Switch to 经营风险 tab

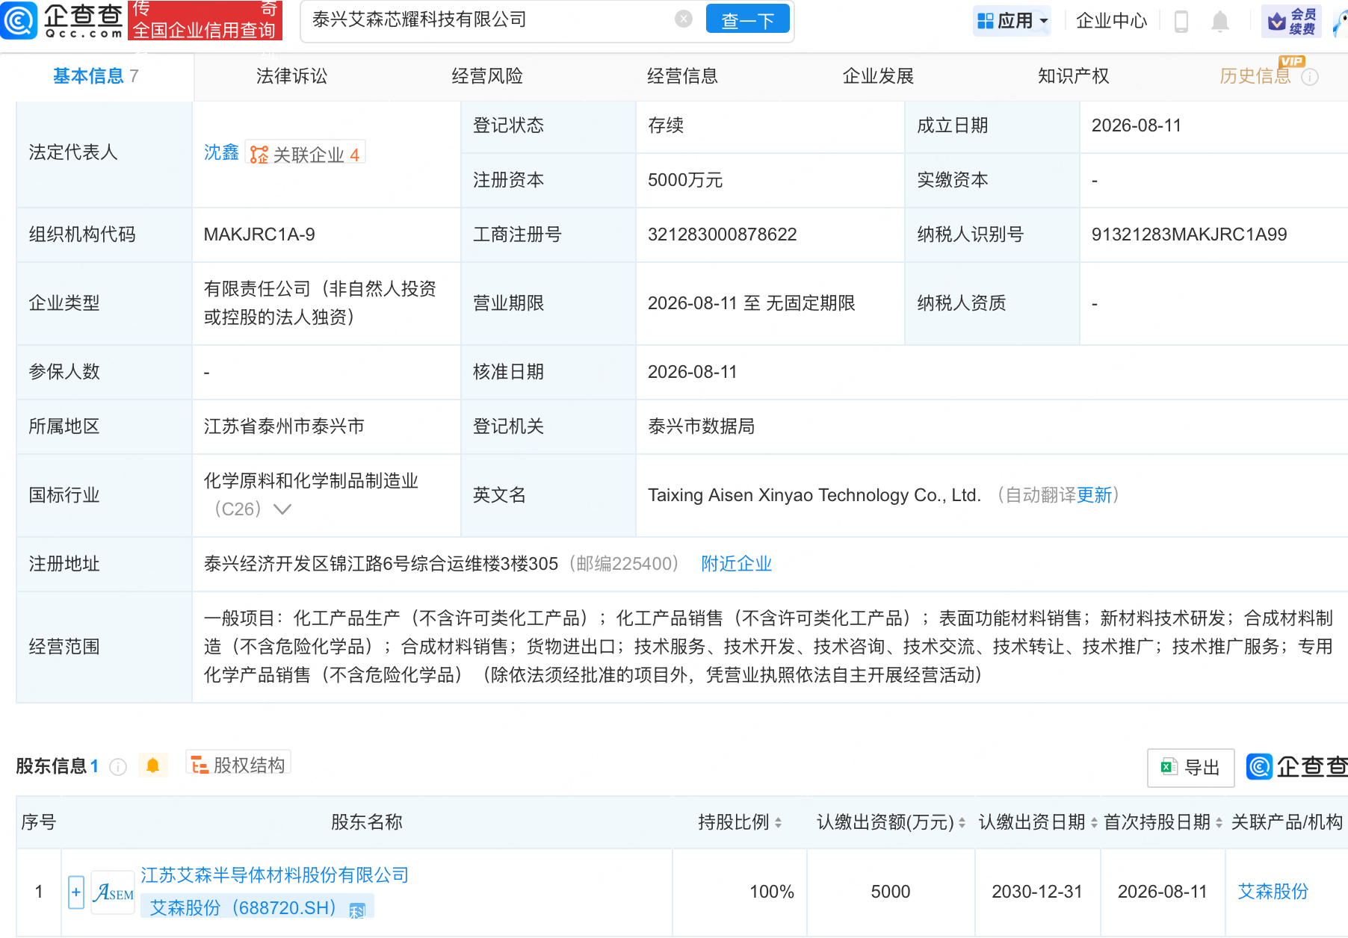click(487, 76)
